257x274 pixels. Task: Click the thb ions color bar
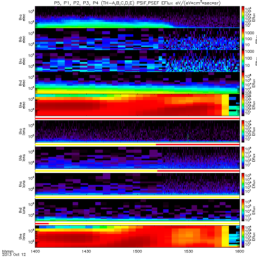[x=243, y=158]
